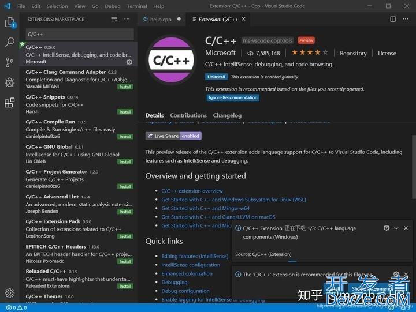
Task: Open the Selection menu
Action: (57, 6)
